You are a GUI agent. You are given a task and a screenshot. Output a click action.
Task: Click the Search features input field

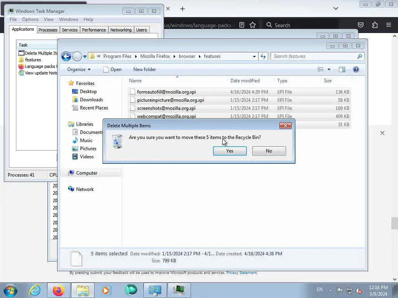(x=314, y=56)
